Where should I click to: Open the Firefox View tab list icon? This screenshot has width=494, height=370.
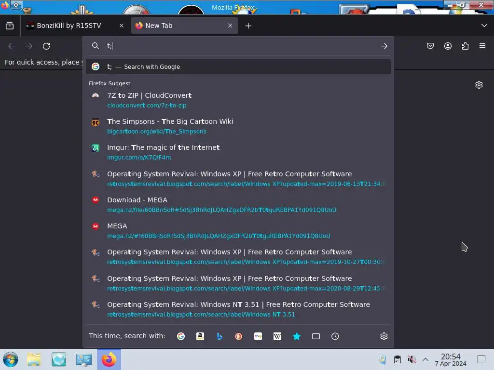click(10, 26)
